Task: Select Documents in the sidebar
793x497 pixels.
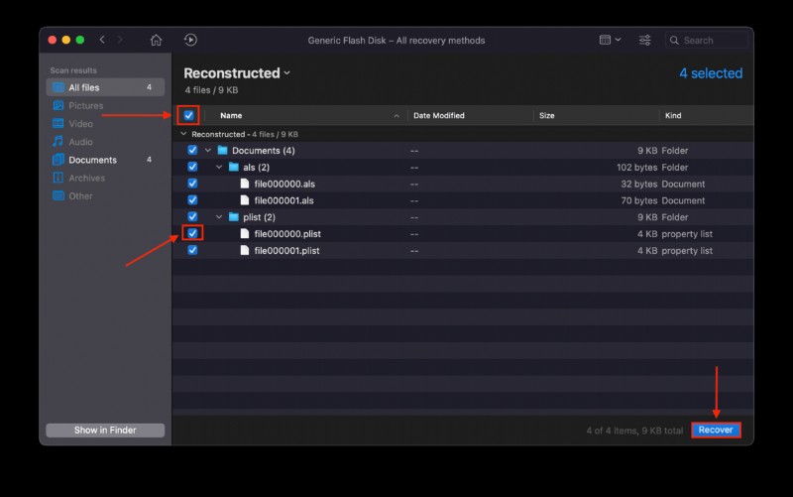Action: point(92,160)
